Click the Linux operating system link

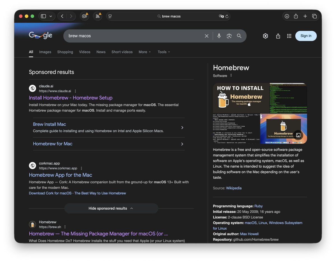point(263,223)
